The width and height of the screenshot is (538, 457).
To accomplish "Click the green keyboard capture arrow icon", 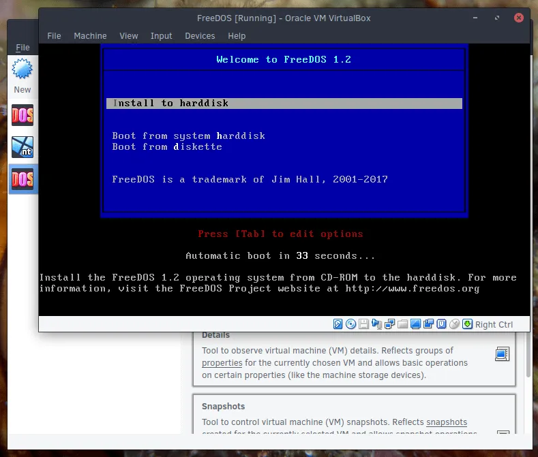I will 467,324.
